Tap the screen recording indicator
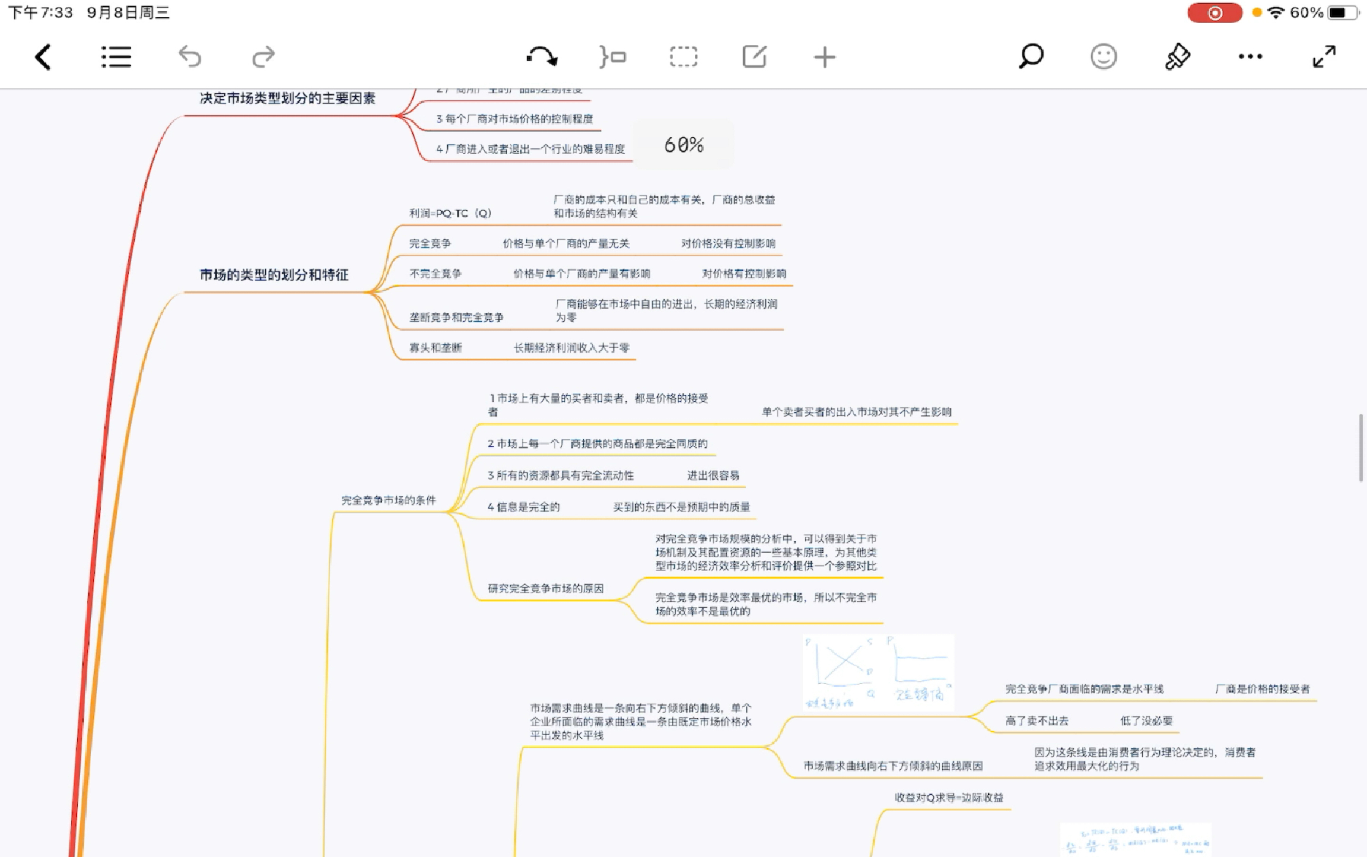Screen dimensions: 1367x857 pos(1215,12)
